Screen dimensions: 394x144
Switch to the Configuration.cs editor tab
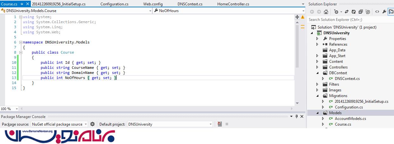pos(114,4)
